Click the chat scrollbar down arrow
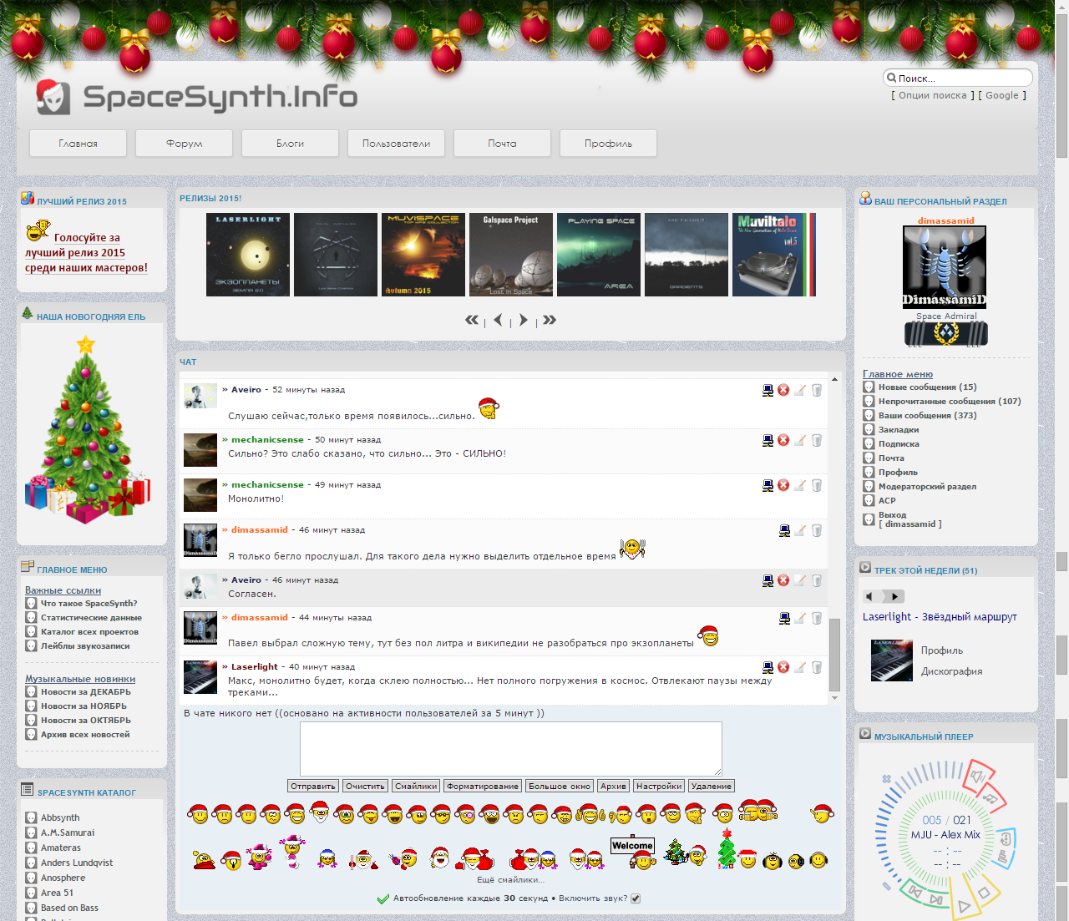Screen dimensions: 1069x921 (x=834, y=697)
